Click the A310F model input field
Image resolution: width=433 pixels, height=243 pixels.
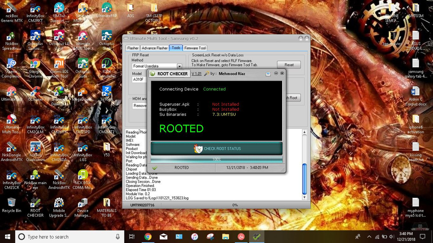[x=139, y=80]
